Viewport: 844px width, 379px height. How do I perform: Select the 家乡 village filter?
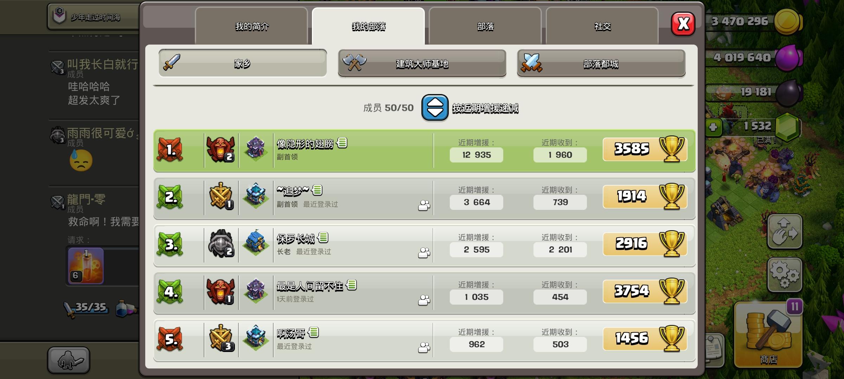point(243,63)
